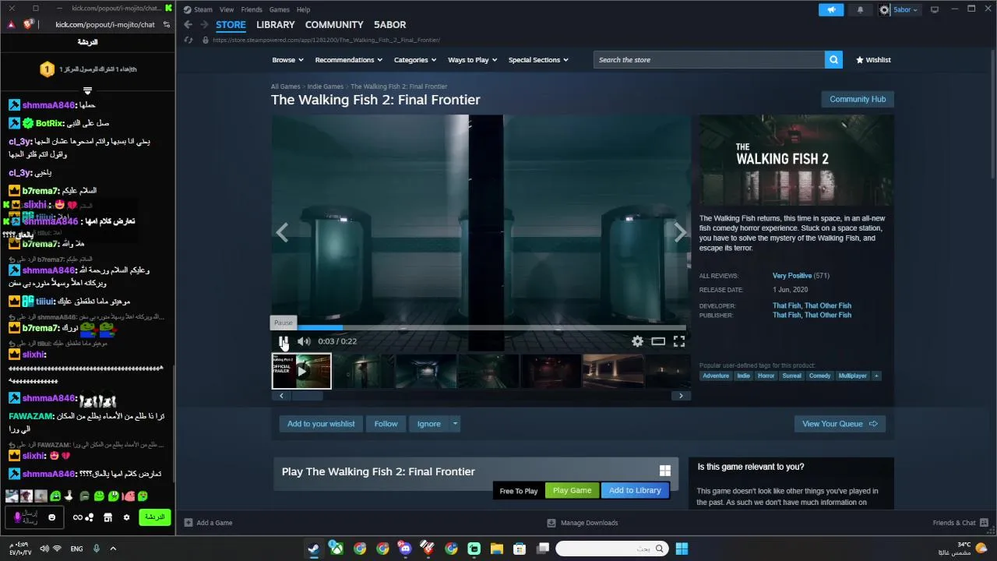Open the Ways to Play dropdown
997x561 pixels.
pos(473,60)
